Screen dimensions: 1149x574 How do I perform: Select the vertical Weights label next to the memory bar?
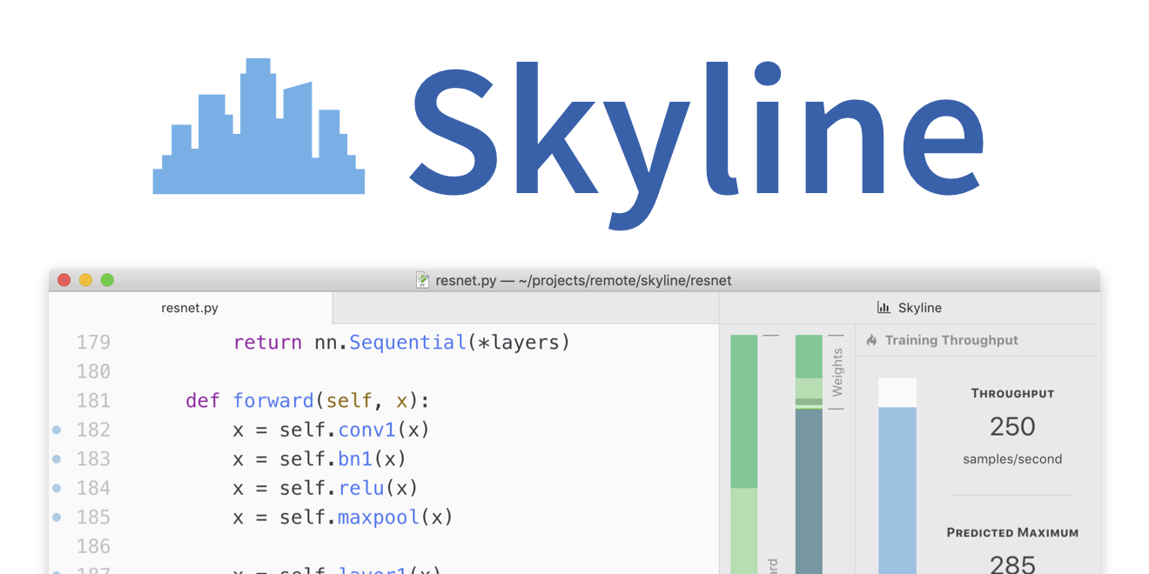pyautogui.click(x=838, y=370)
